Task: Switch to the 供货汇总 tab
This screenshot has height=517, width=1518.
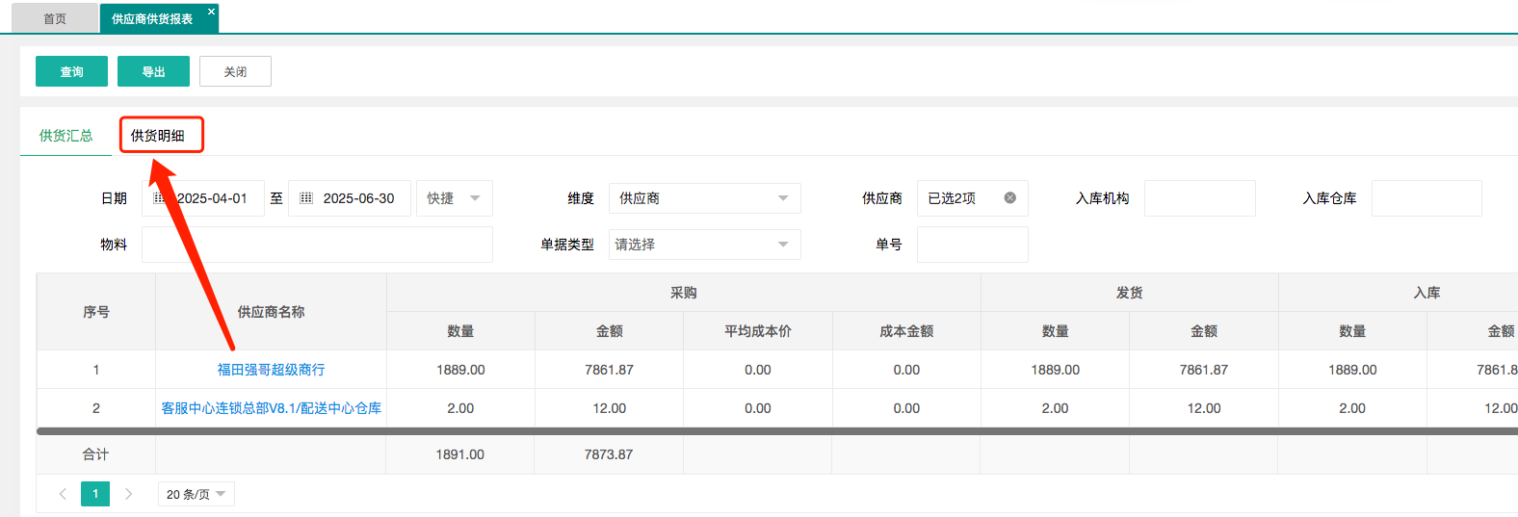Action: tap(65, 136)
